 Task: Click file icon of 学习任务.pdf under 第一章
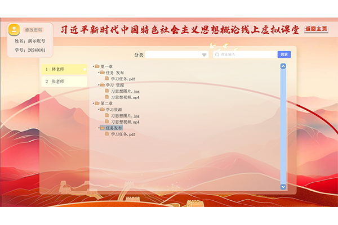(107, 79)
